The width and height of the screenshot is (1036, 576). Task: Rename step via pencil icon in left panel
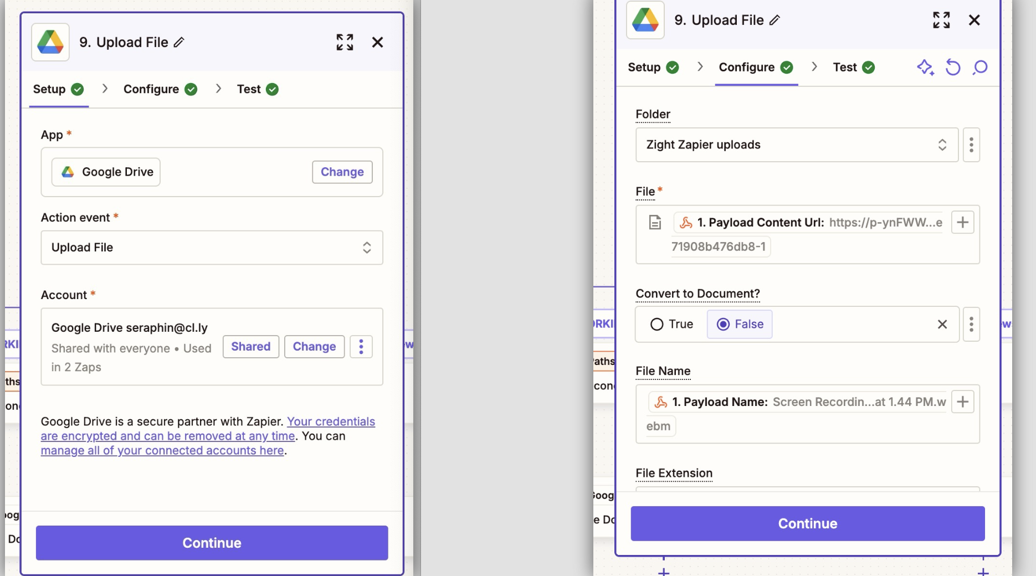[x=179, y=42]
